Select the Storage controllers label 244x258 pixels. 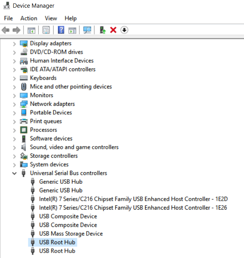(54, 156)
